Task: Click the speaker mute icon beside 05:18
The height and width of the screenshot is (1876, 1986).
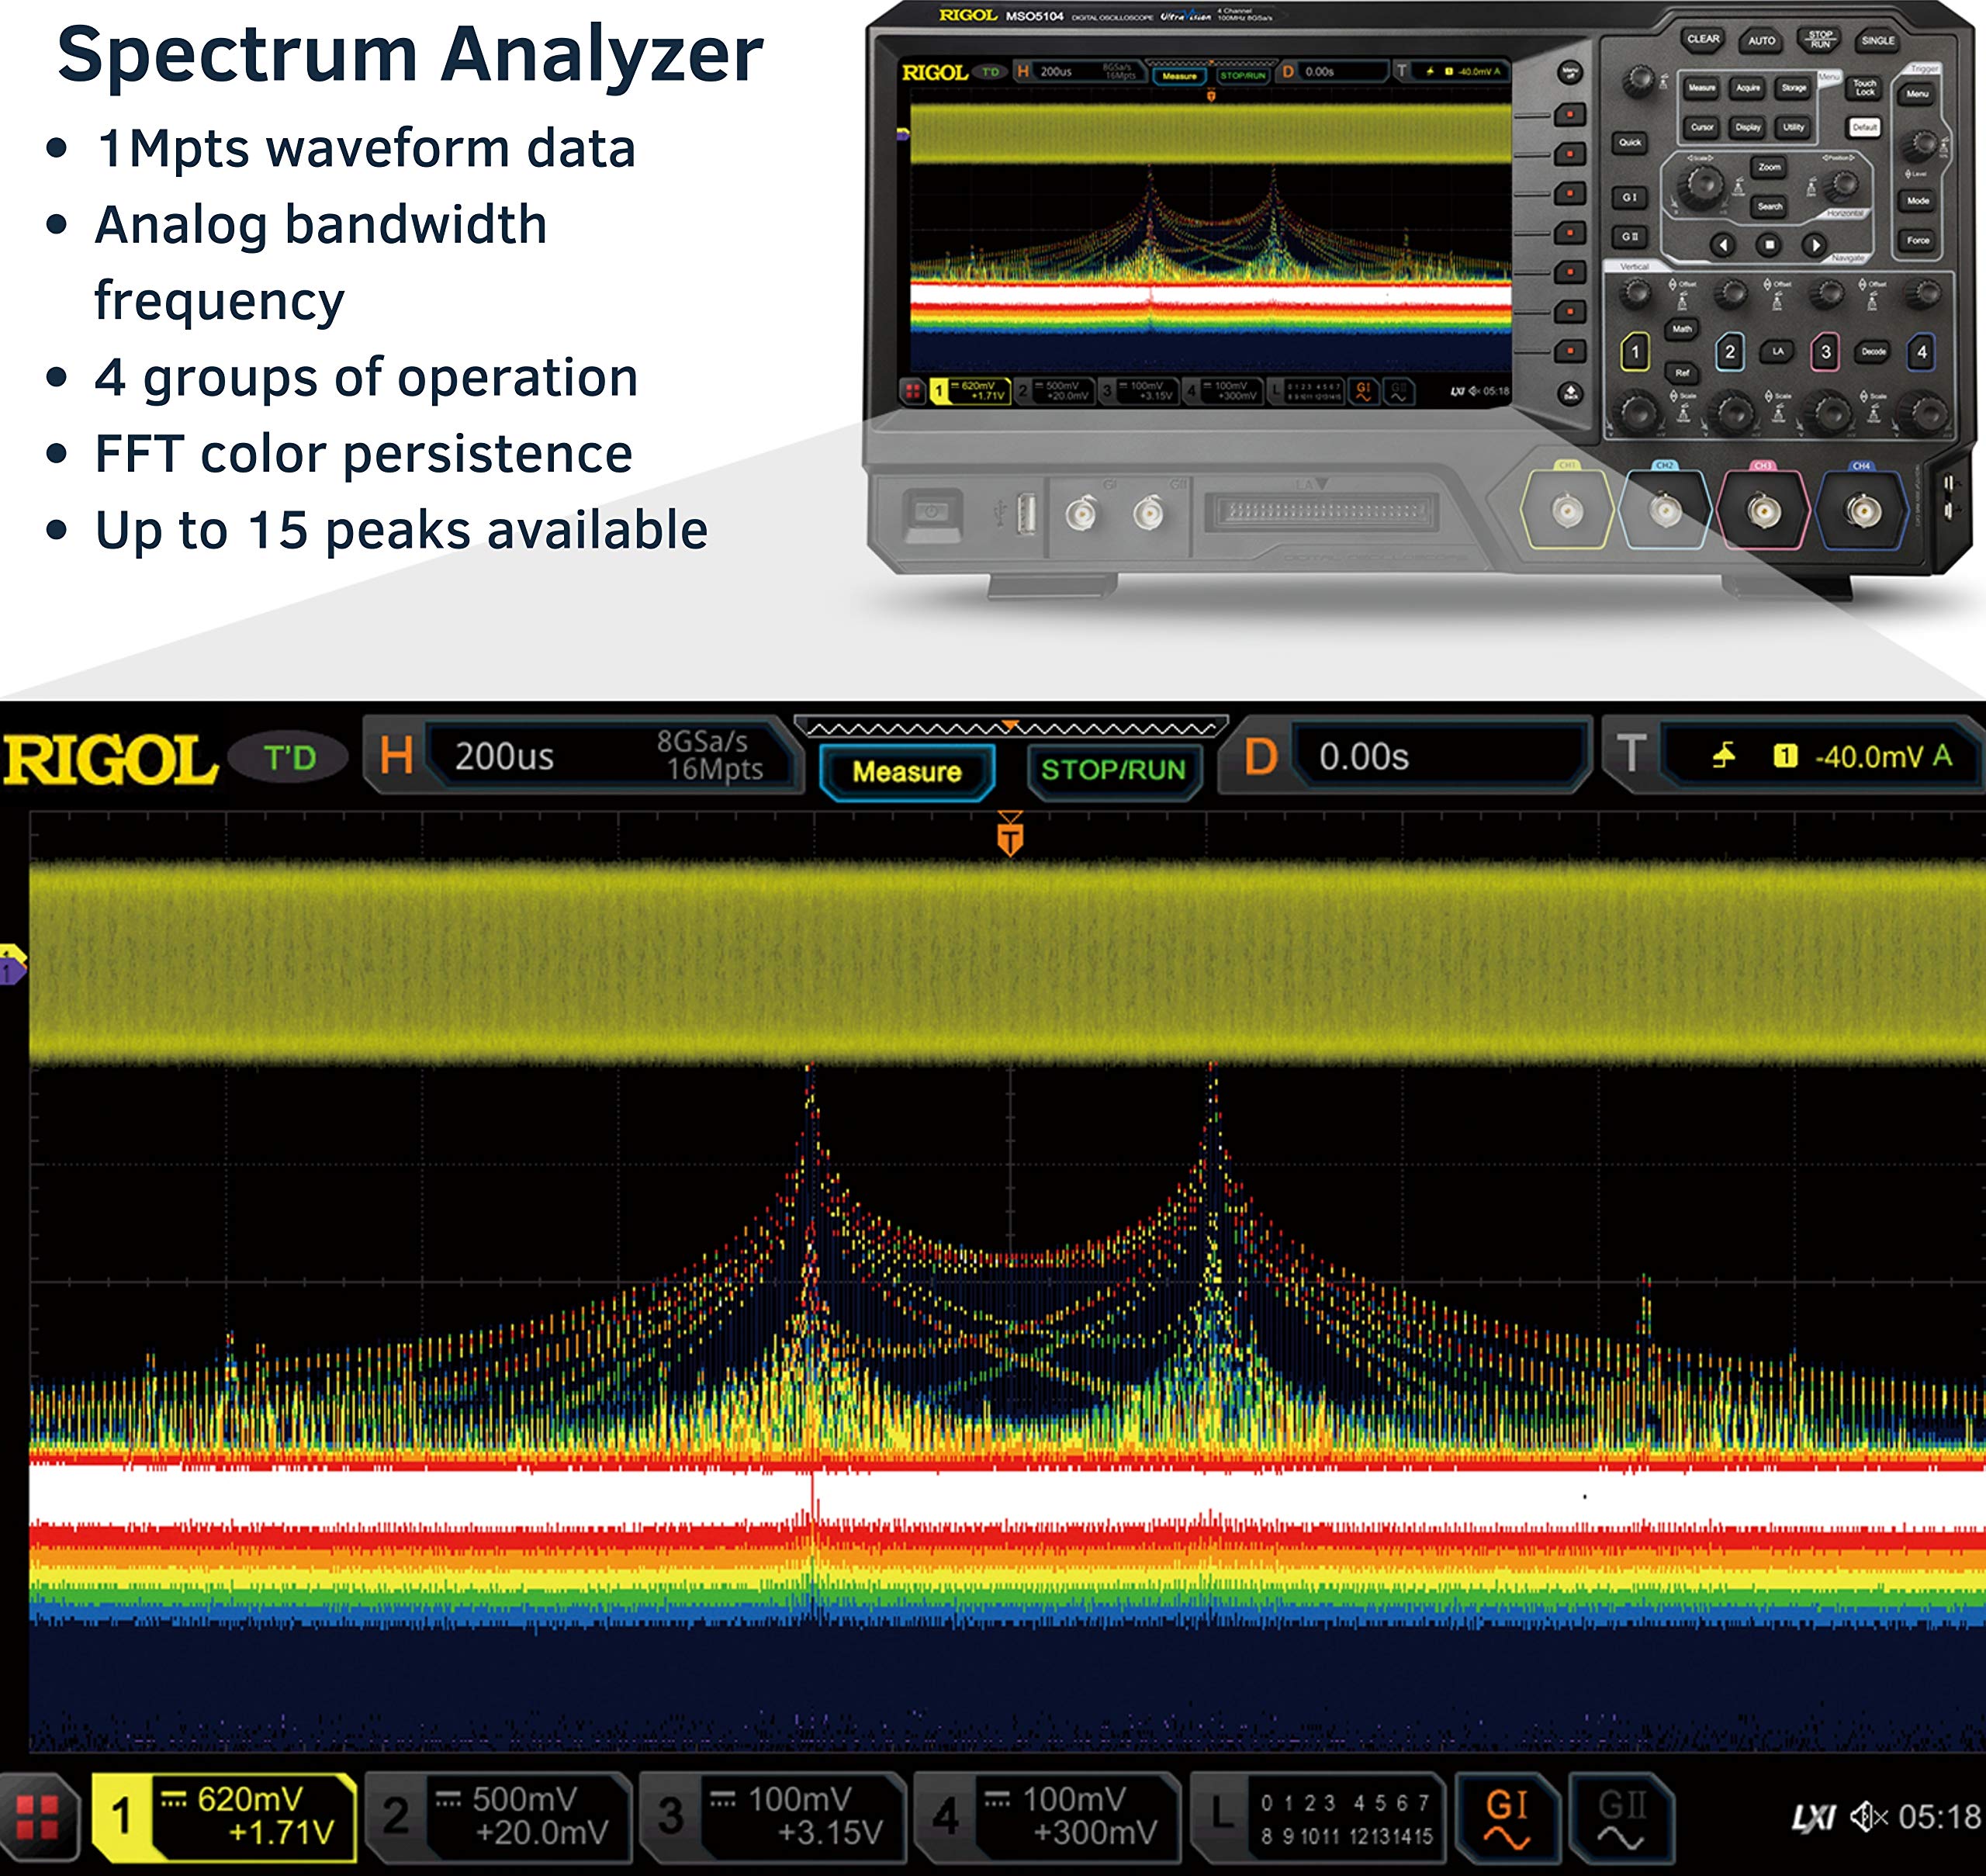Action: 1867,1816
